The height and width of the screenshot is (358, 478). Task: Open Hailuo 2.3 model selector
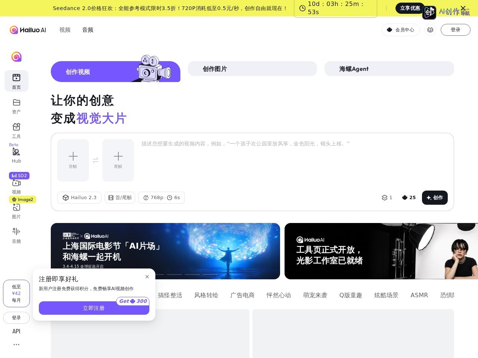pyautogui.click(x=79, y=198)
